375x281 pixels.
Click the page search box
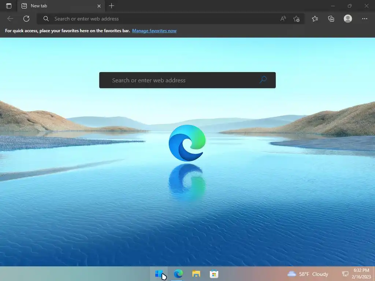point(187,80)
